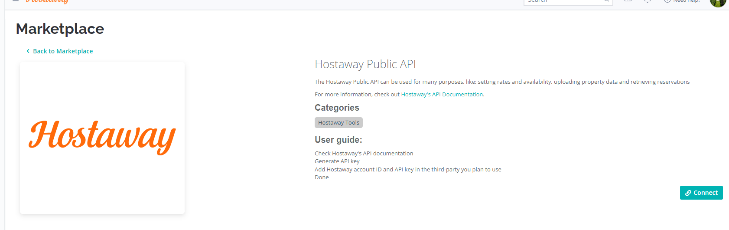Open the notifications bell
This screenshot has width=729, height=230.
pyautogui.click(x=648, y=1)
